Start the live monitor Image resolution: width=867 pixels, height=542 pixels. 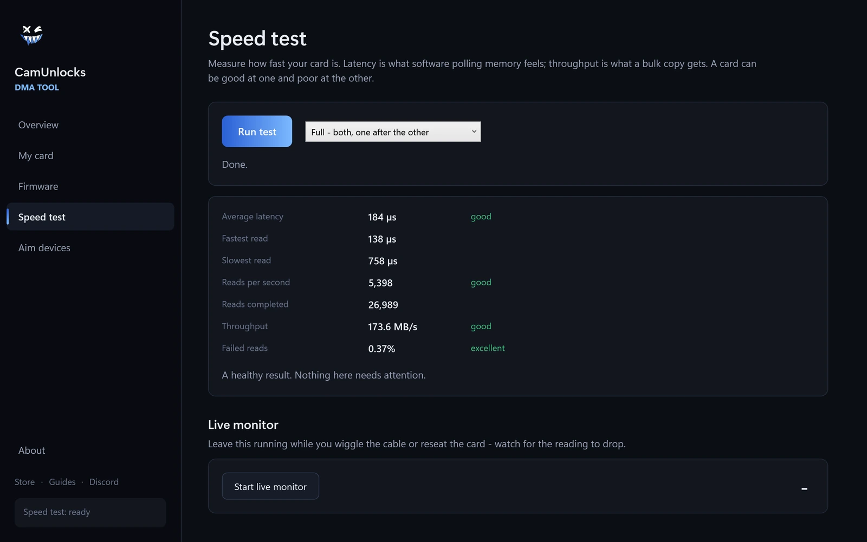pos(270,486)
